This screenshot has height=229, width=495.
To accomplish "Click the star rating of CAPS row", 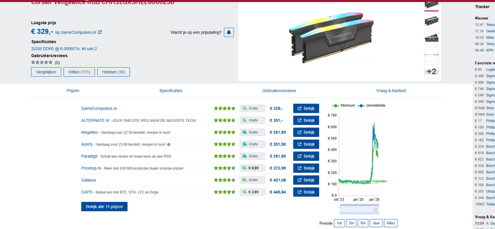I will coord(225,192).
